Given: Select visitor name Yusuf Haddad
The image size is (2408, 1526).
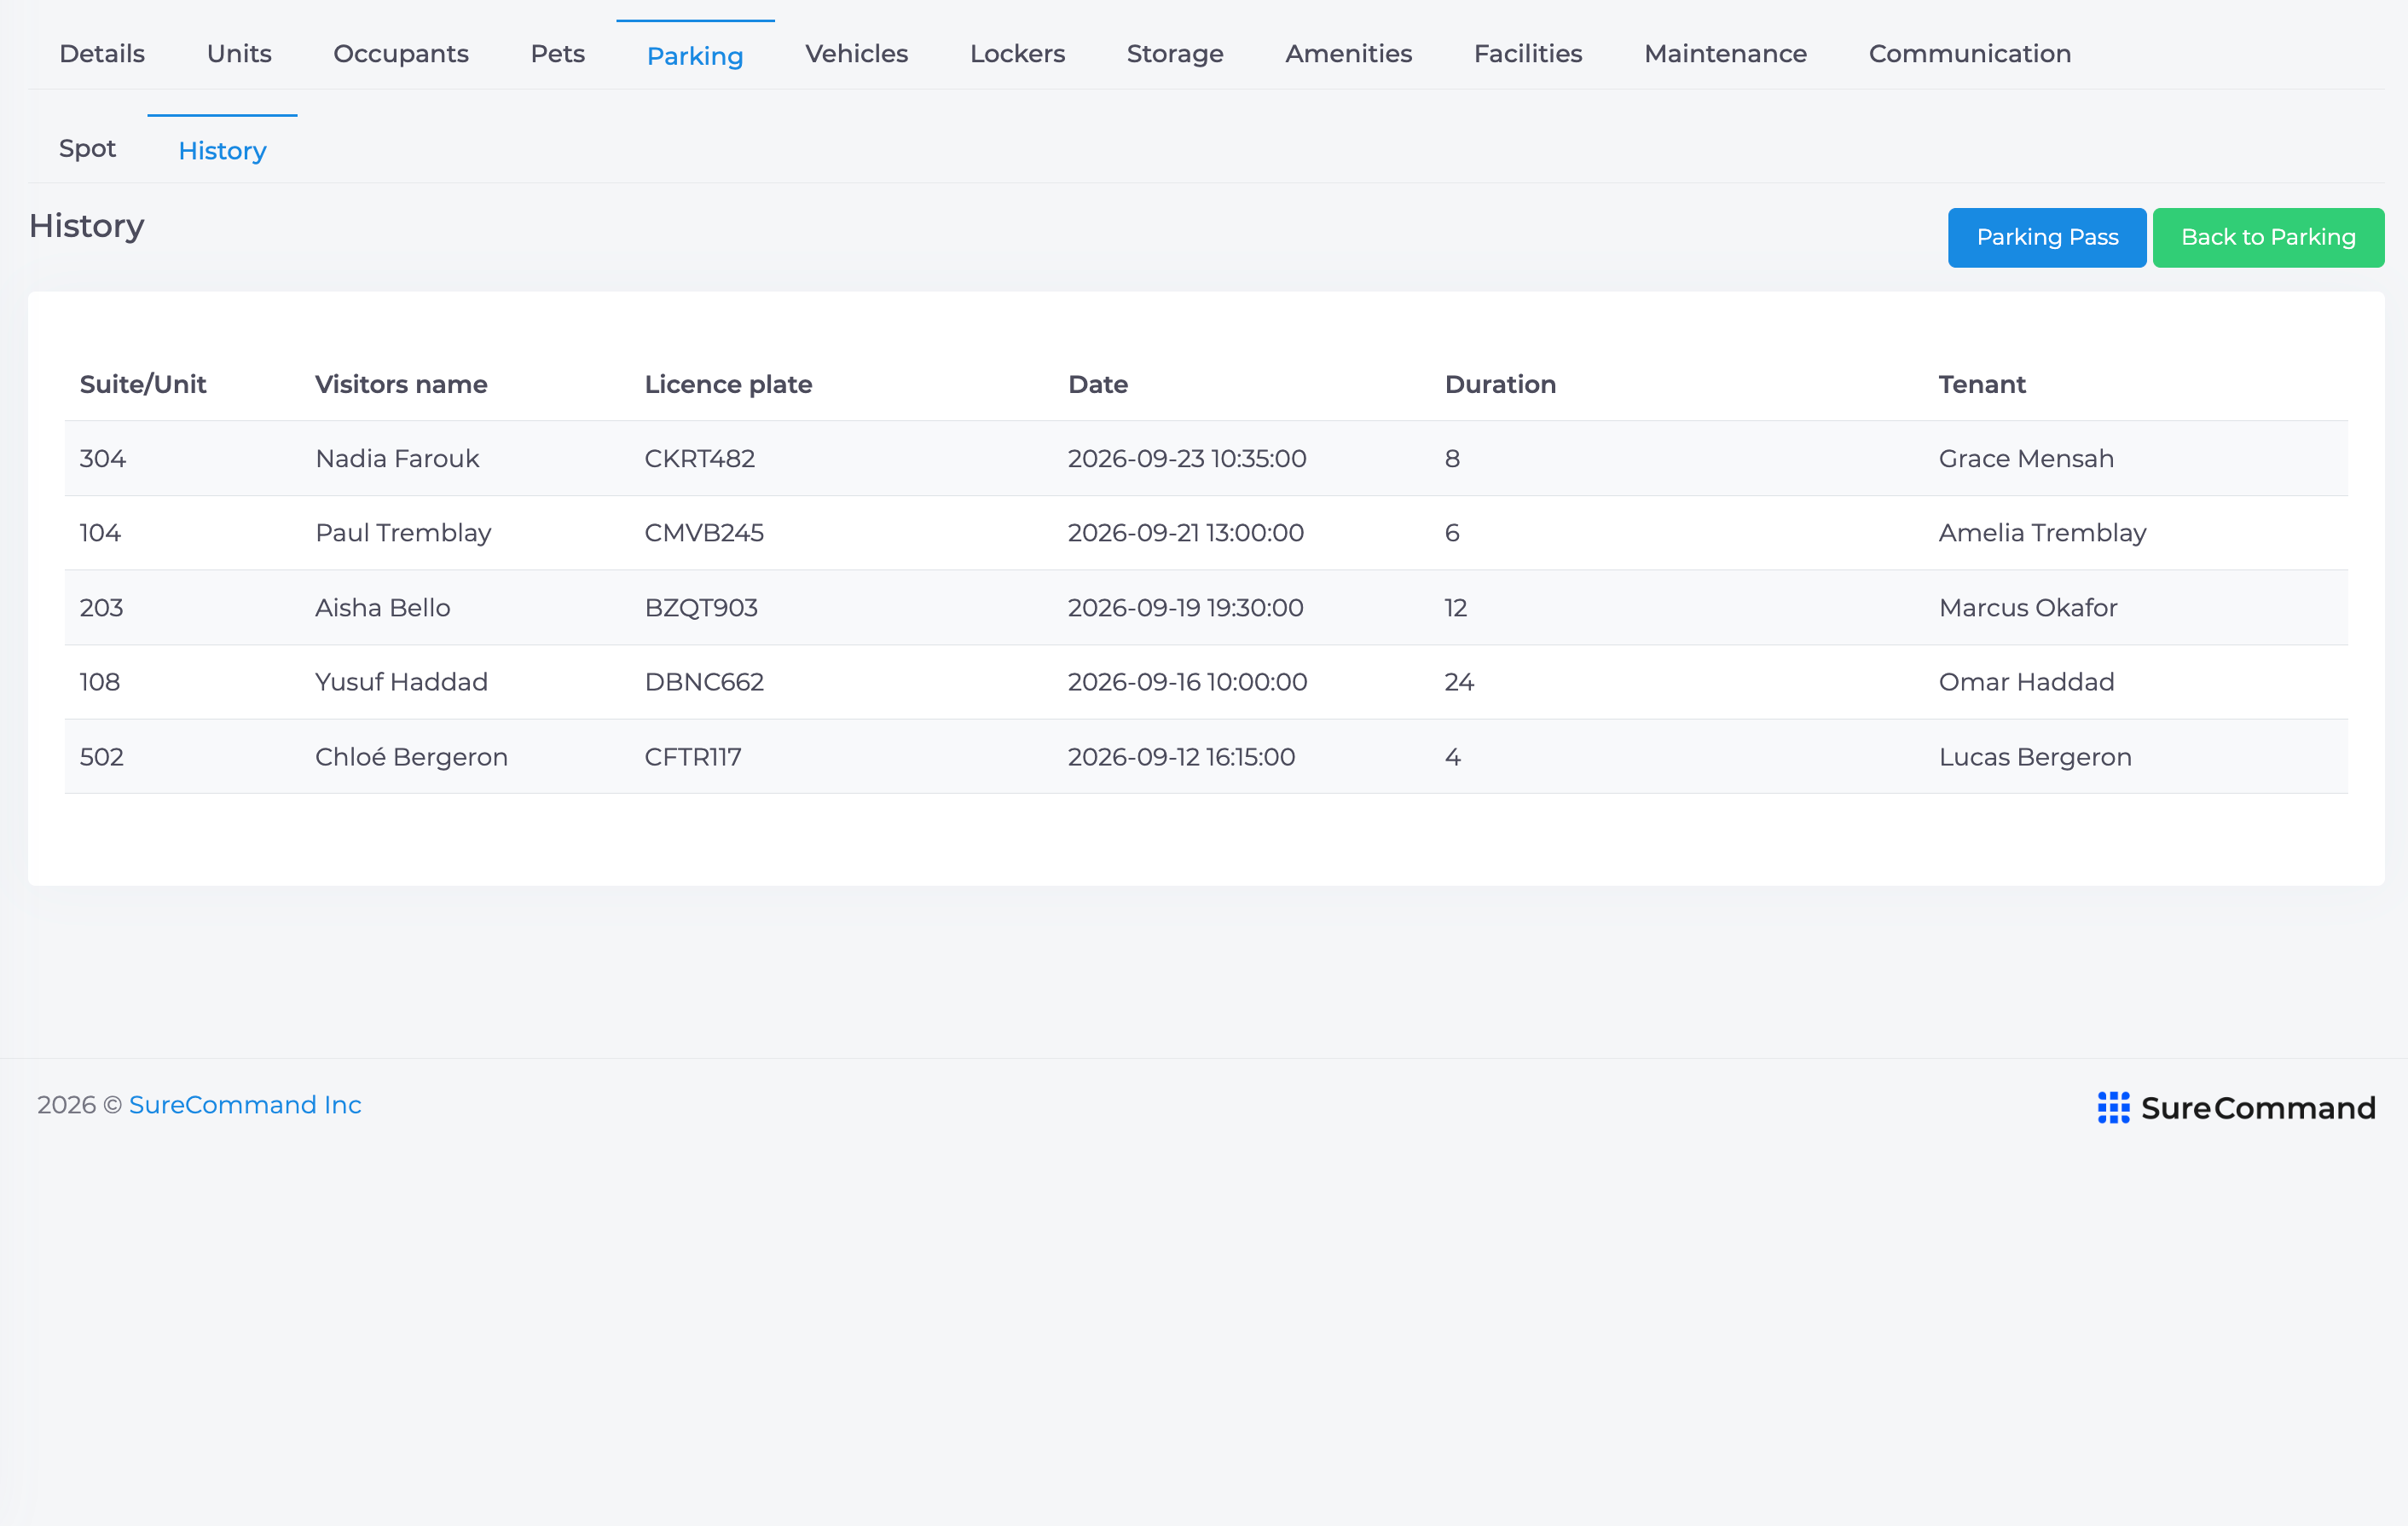Looking at the screenshot, I should coord(401,681).
